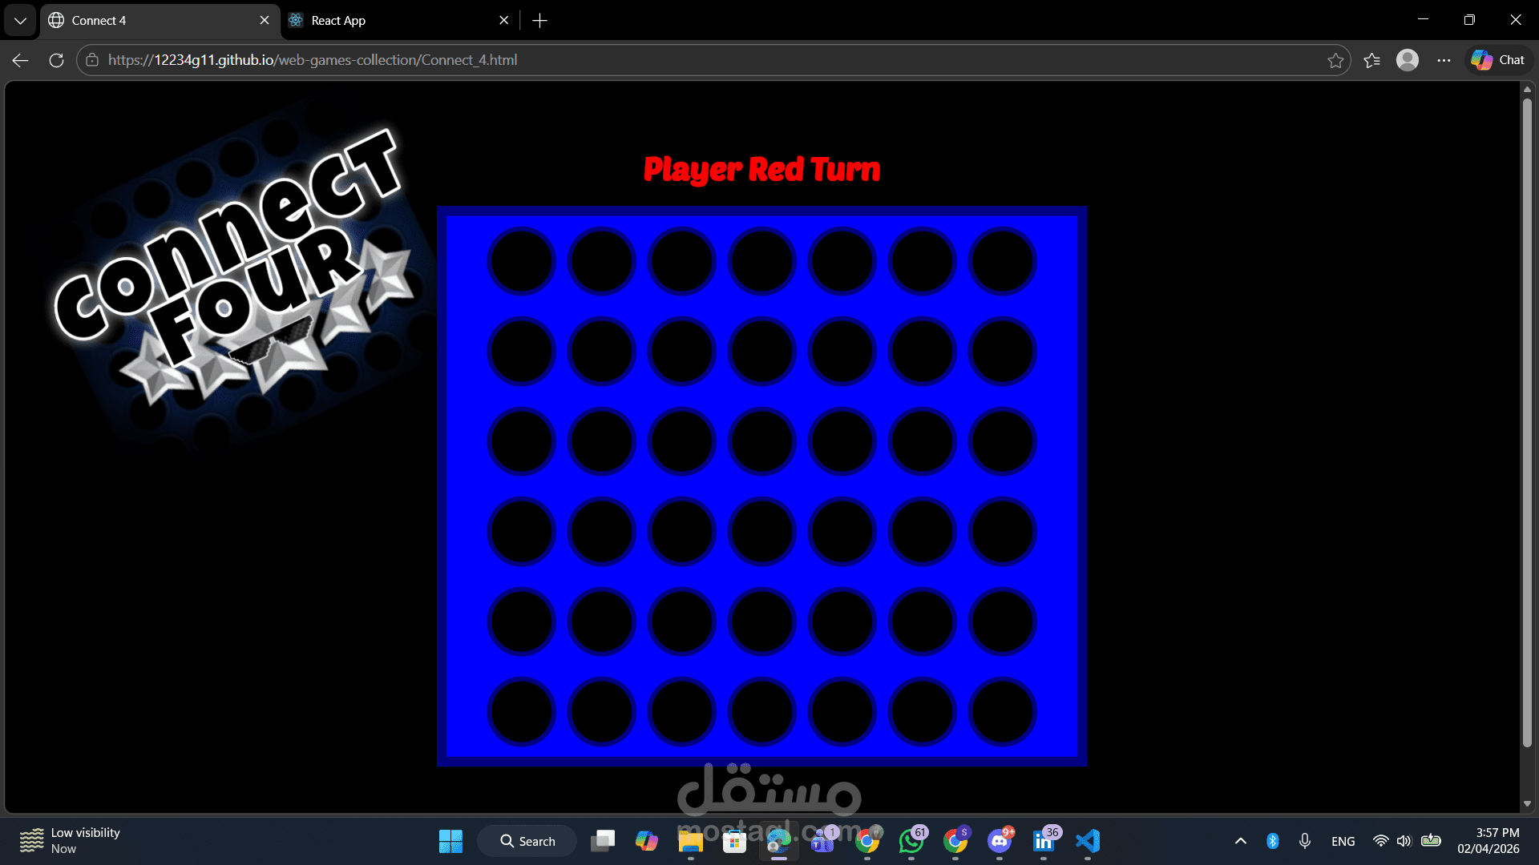Drop a disc in the top-left board slot
The height and width of the screenshot is (865, 1539).
point(522,262)
